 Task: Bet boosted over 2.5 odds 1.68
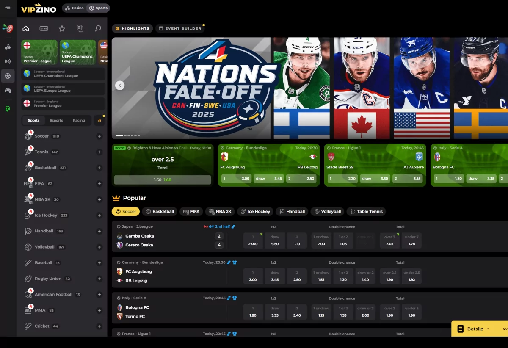click(163, 180)
